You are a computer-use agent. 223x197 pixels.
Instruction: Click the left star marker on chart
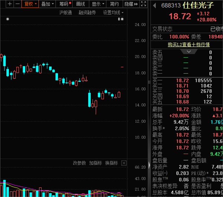[8, 19]
